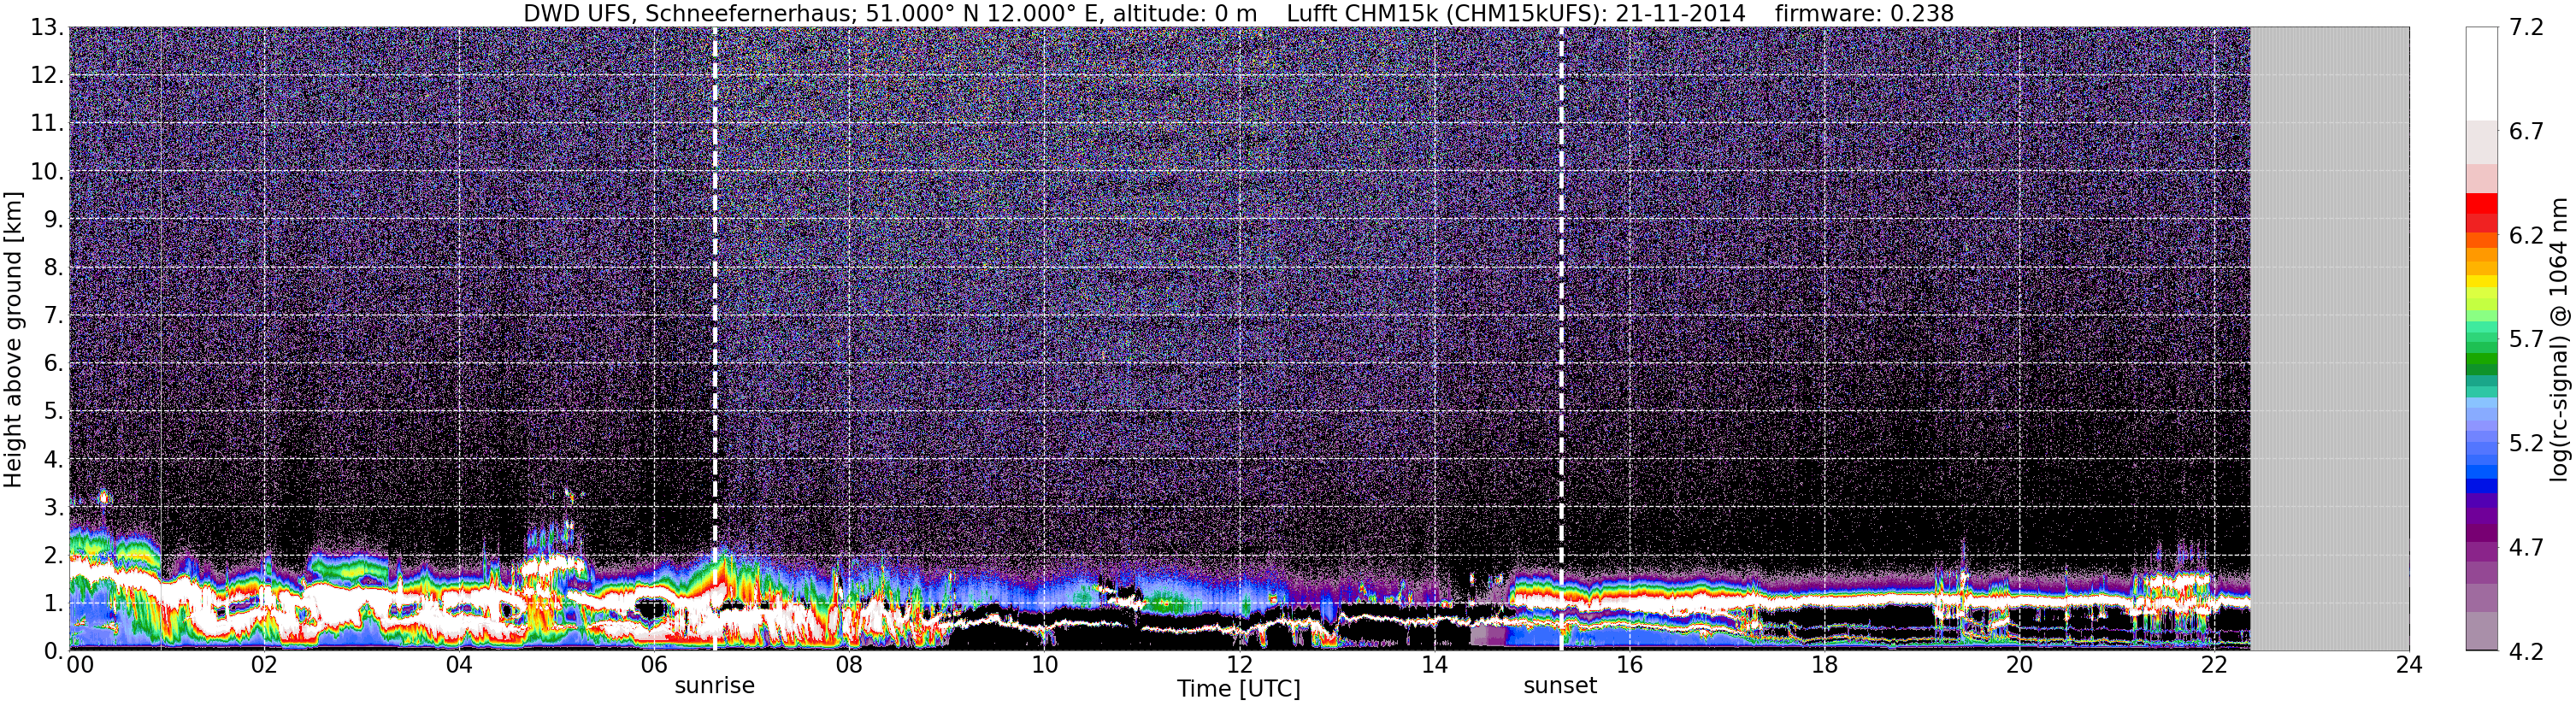
Task: Click the x-axis tick label '04'
Action: click(458, 665)
